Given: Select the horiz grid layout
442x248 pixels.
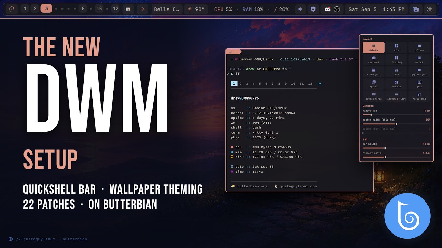Looking at the screenshot, I should tap(419, 96).
